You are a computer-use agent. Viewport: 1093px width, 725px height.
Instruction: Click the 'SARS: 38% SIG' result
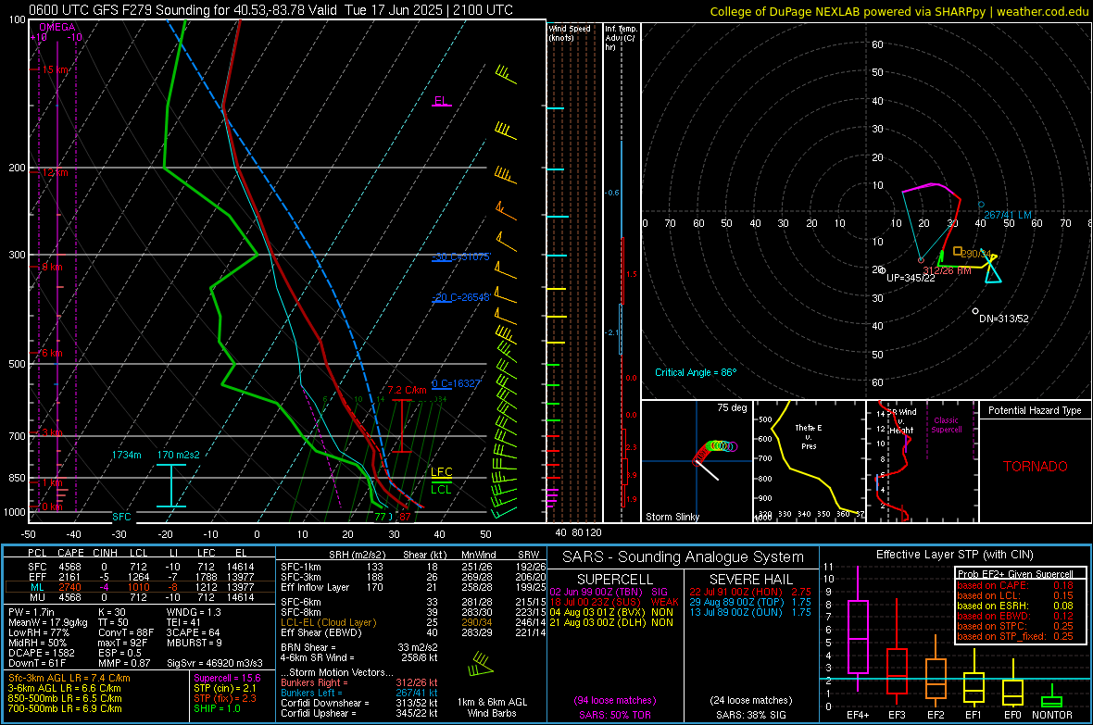(750, 715)
